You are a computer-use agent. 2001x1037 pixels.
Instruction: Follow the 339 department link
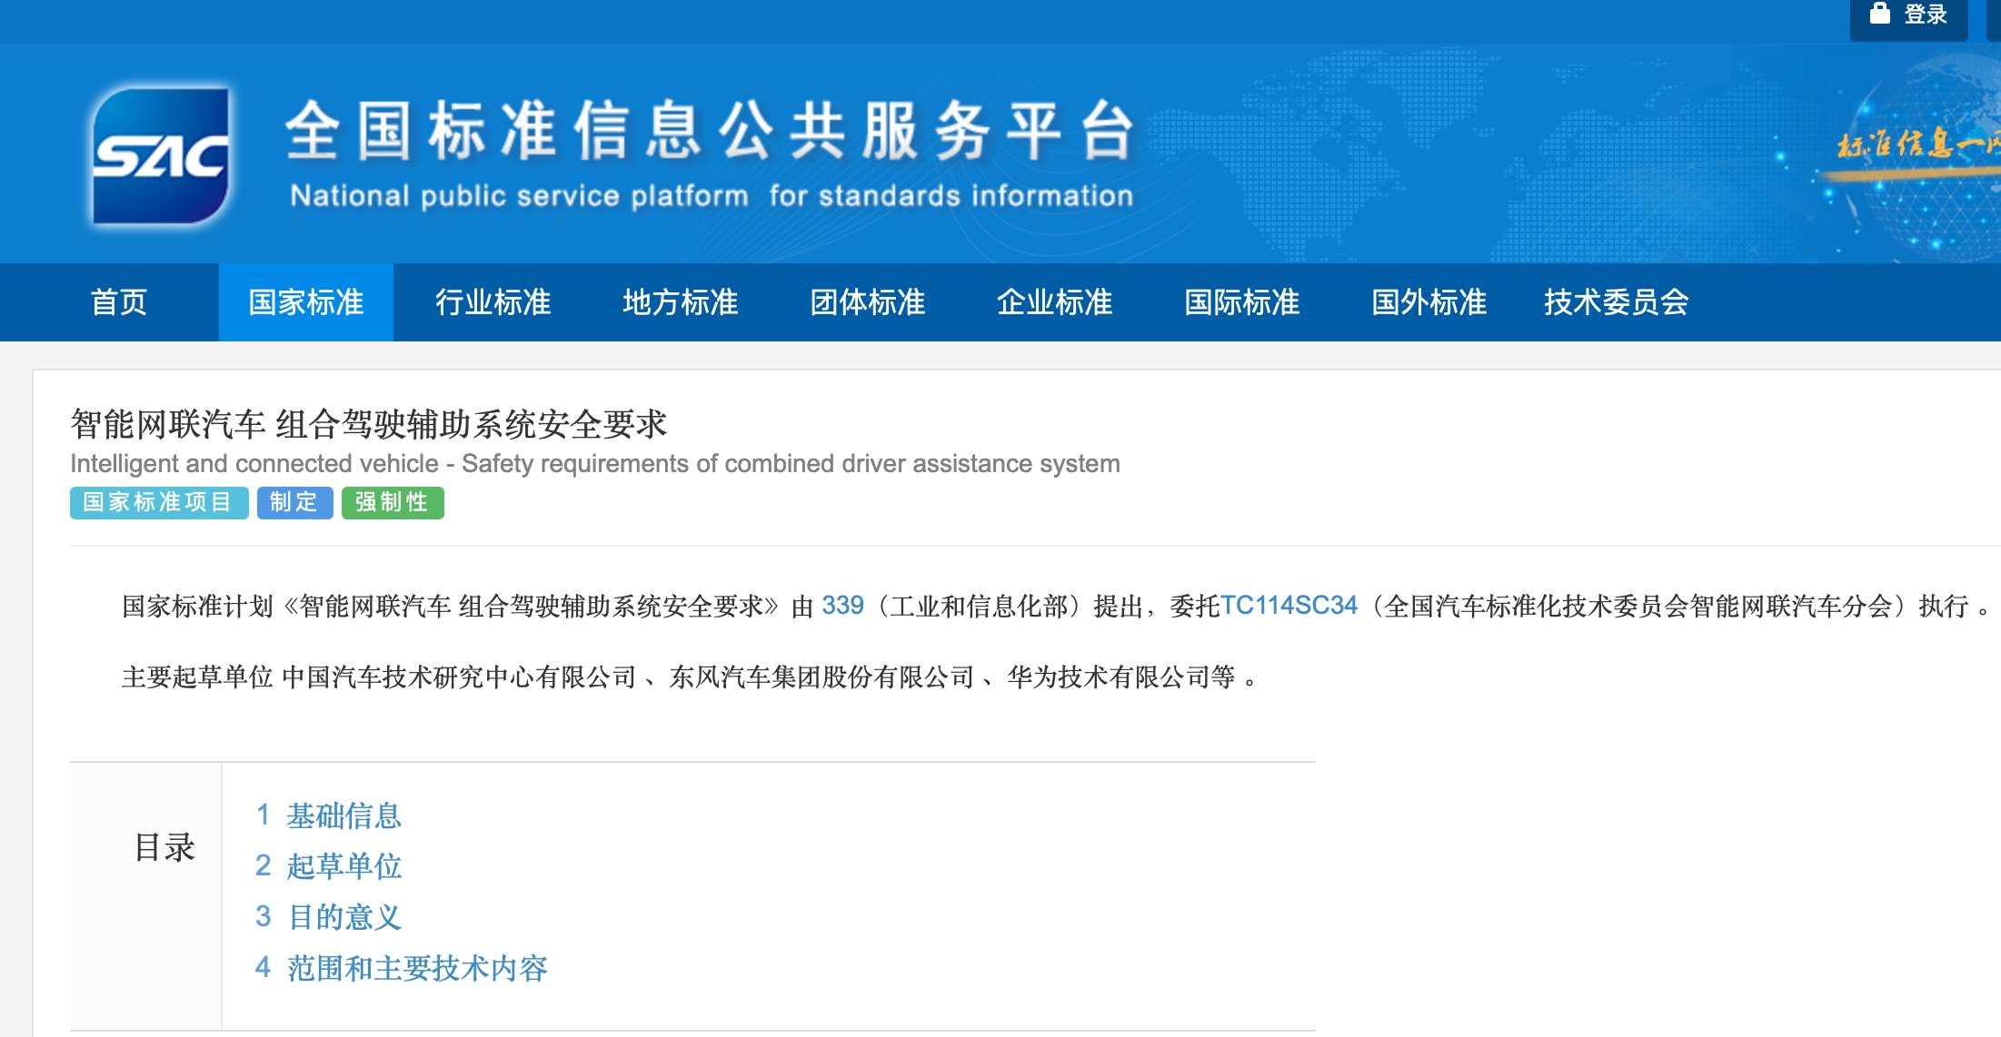click(x=842, y=606)
